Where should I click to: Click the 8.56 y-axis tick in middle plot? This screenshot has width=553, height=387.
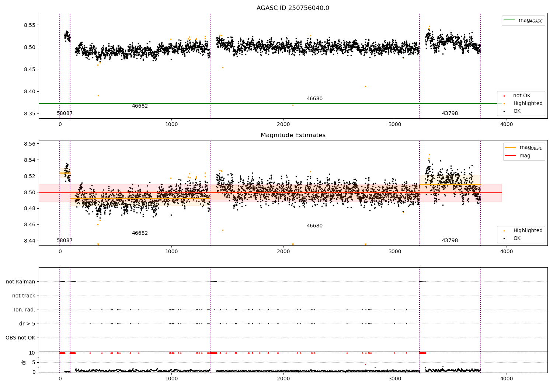pyautogui.click(x=29, y=144)
